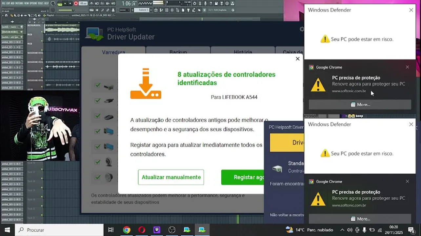
Task: Dismiss the lower Windows Defender notification
Action: pyautogui.click(x=411, y=124)
